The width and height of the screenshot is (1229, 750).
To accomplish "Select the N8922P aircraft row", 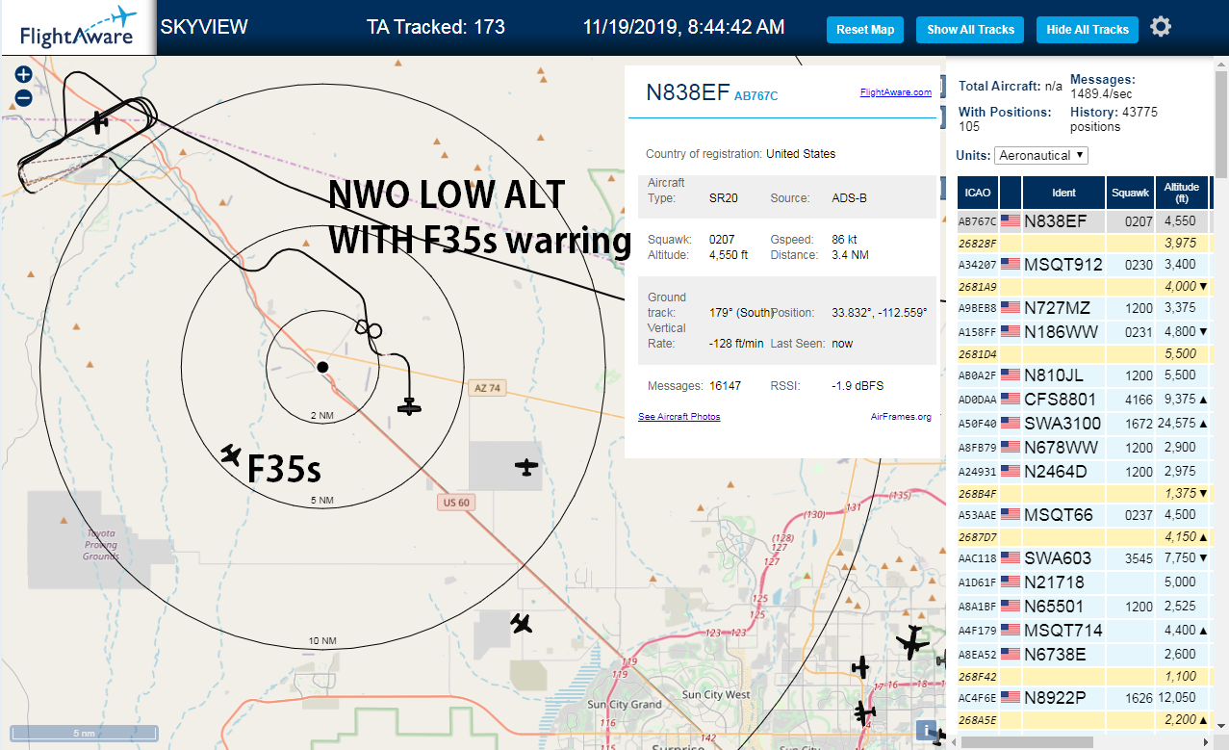I will click(x=1085, y=698).
